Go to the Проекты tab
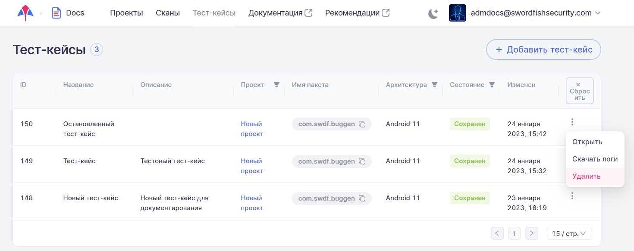The image size is (634, 251). (x=126, y=13)
